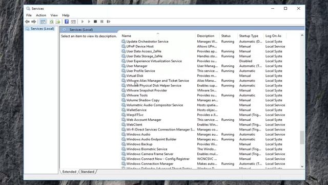Click the second play arrow toolbar icon
328x185 pixels.
[x=89, y=22]
